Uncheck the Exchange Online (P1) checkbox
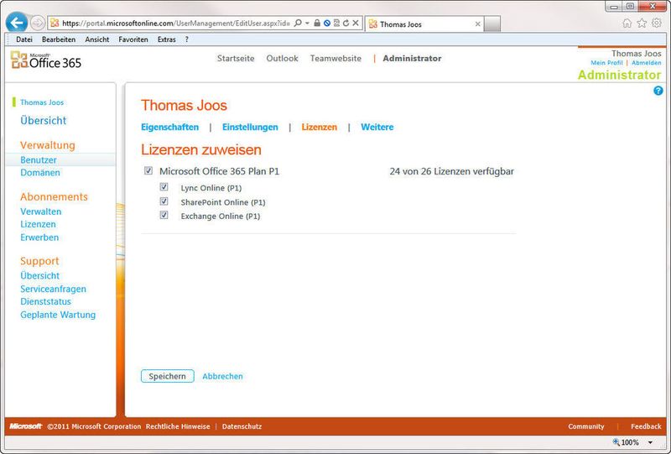Viewport: 671px width, 454px height. (x=164, y=215)
